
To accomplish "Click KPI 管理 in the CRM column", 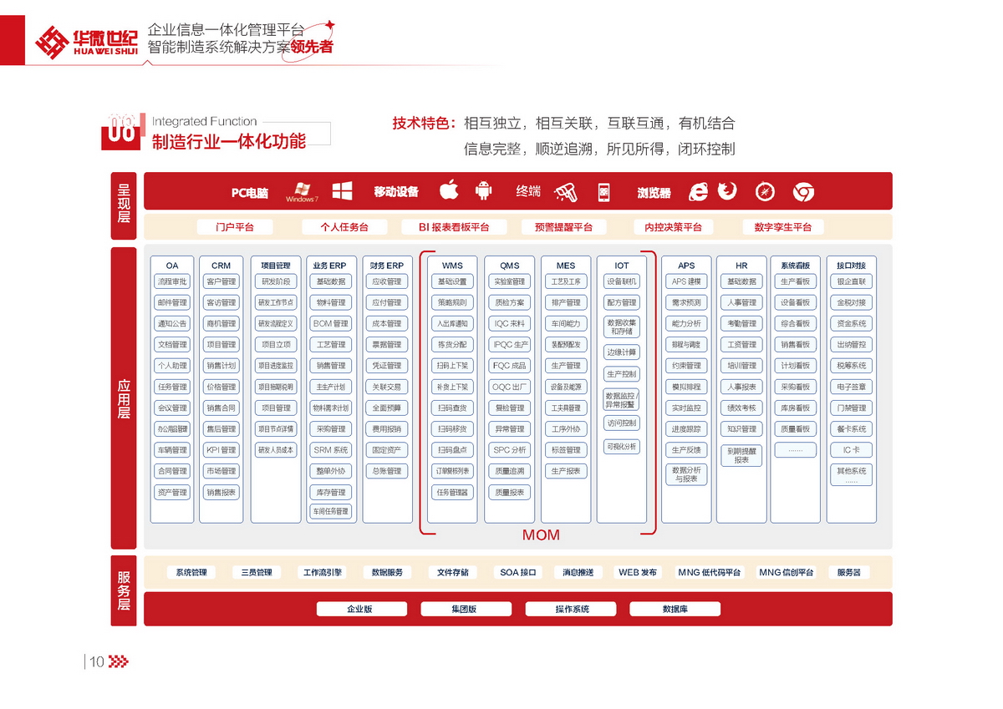I will pyautogui.click(x=221, y=450).
